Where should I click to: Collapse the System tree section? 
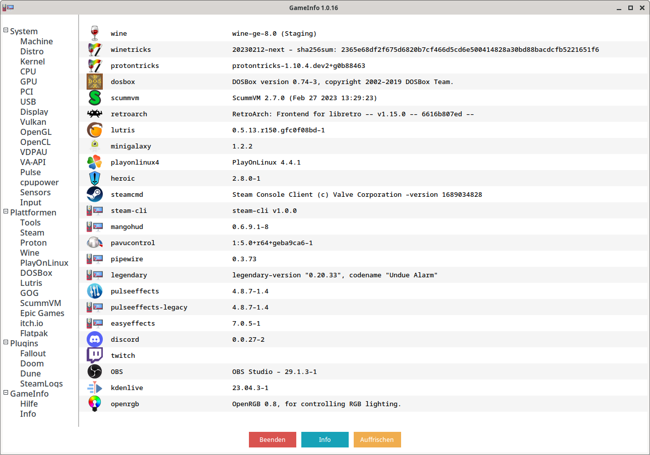6,30
